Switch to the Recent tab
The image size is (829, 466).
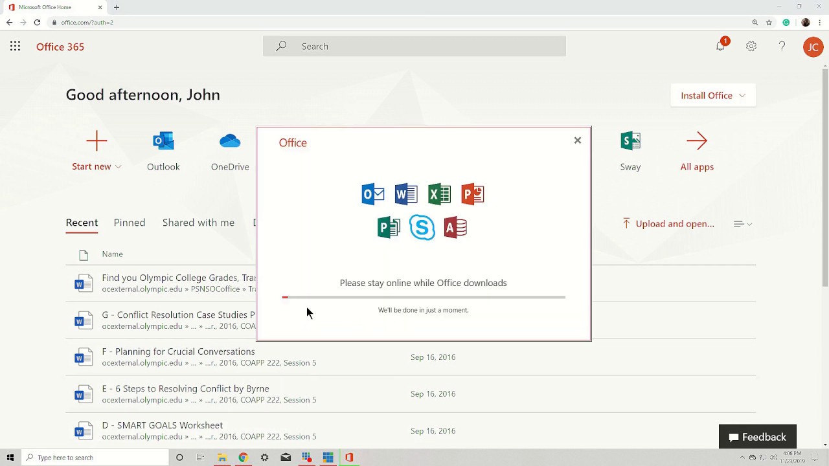point(82,223)
